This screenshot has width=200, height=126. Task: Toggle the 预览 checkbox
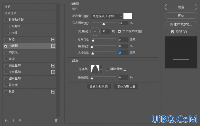[x=172, y=32]
